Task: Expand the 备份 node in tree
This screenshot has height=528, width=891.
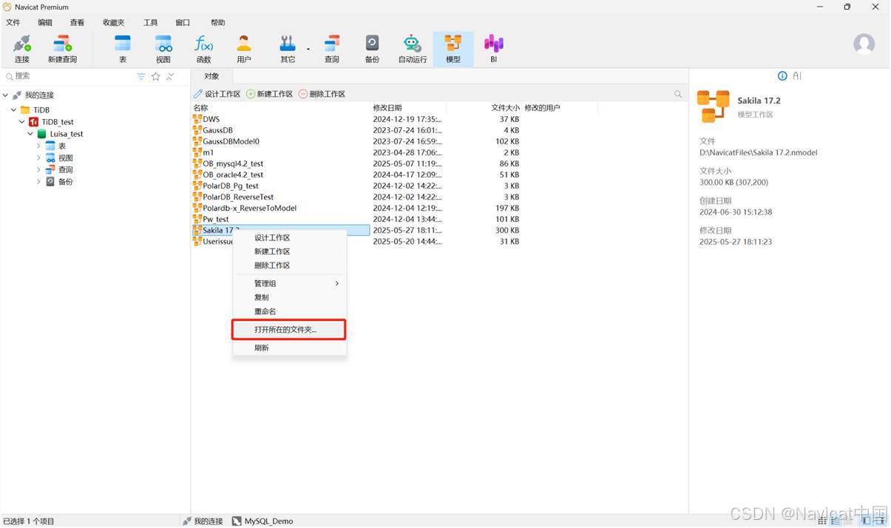Action: [38, 181]
